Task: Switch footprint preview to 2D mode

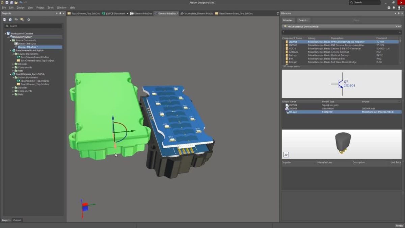Action: 286,154
